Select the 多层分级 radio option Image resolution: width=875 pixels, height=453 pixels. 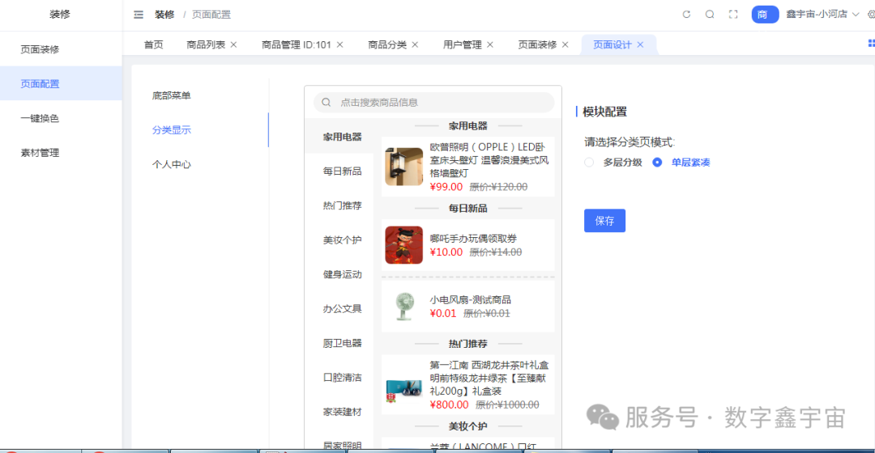click(x=589, y=162)
